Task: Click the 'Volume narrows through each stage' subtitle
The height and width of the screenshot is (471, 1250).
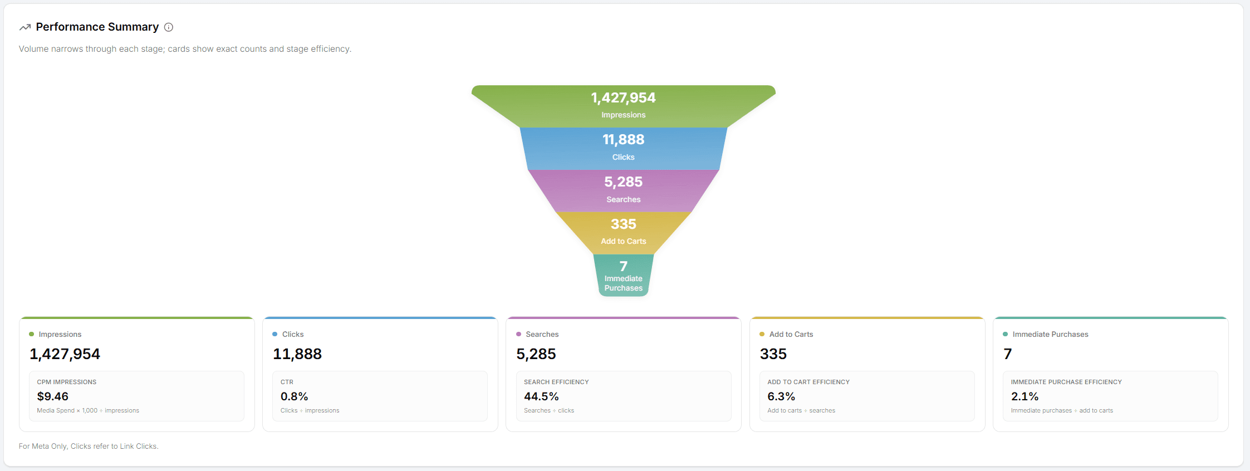Action: pyautogui.click(x=185, y=49)
